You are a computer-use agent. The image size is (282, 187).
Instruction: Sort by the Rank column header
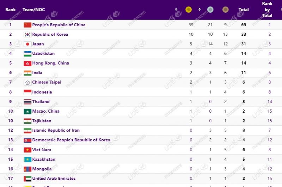tap(11, 10)
